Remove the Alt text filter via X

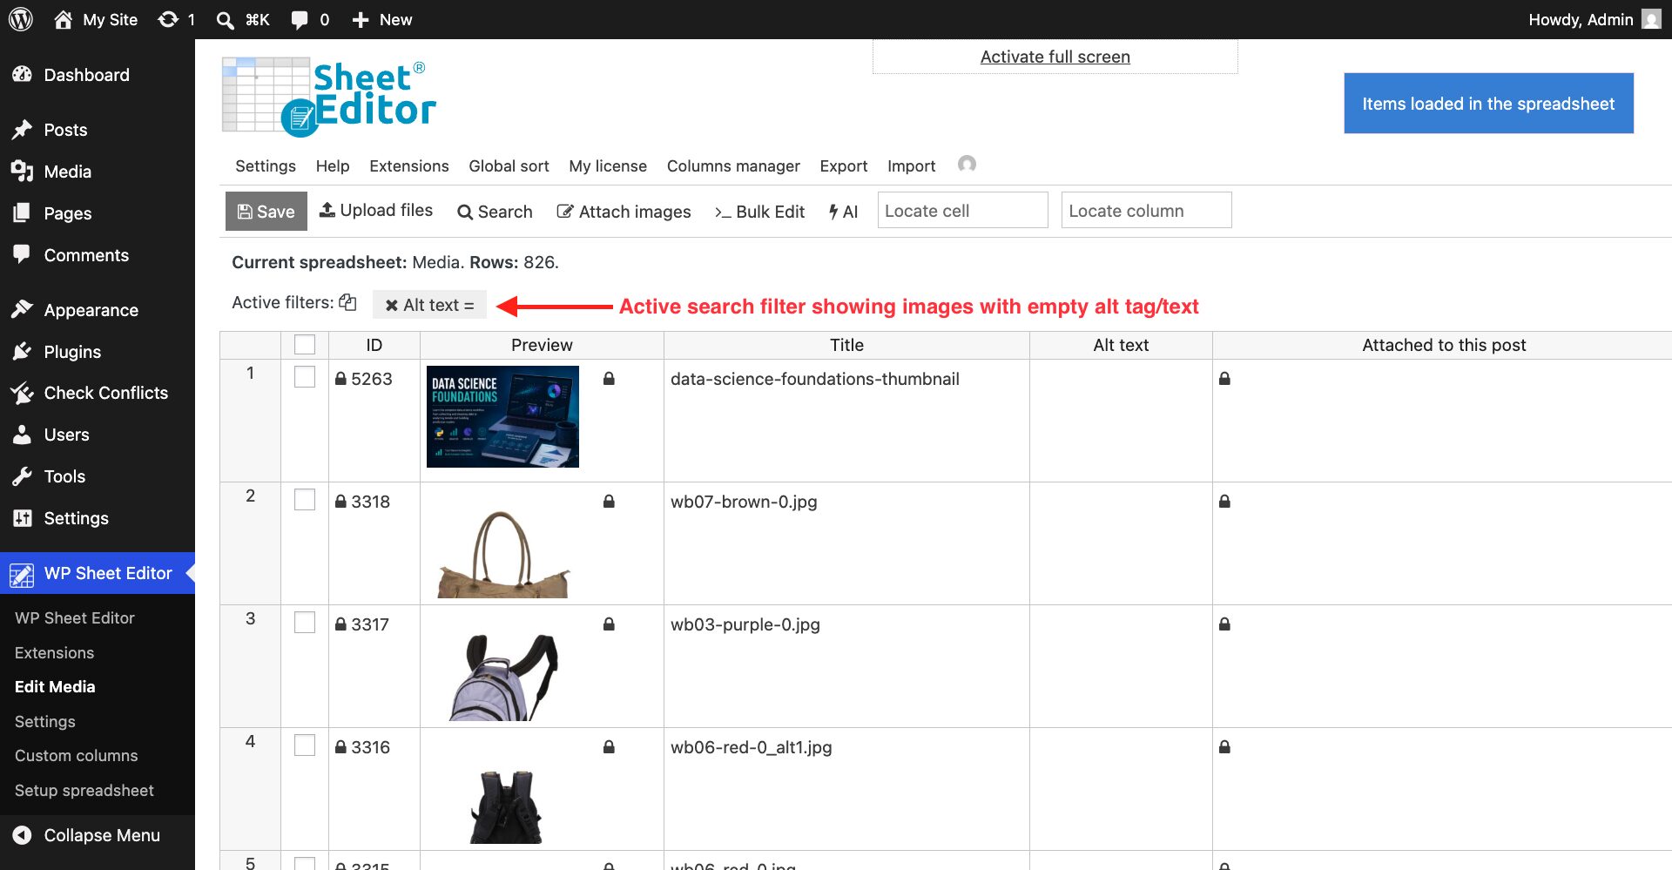[392, 305]
